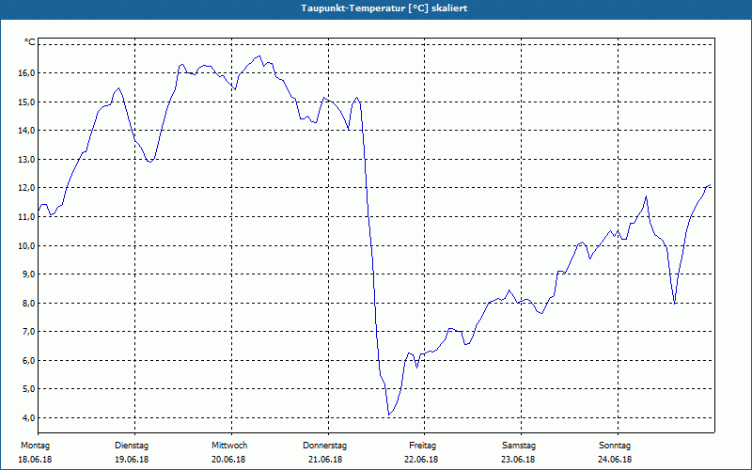Click the date 24.06.18
This screenshot has width=752, height=470.
(x=615, y=460)
